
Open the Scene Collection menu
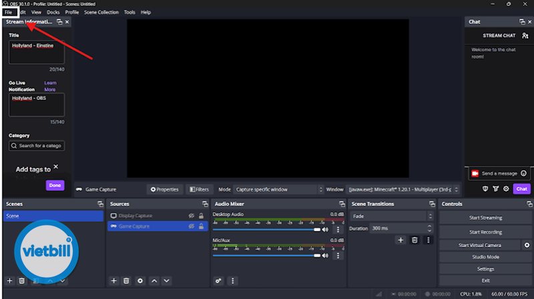pos(101,12)
